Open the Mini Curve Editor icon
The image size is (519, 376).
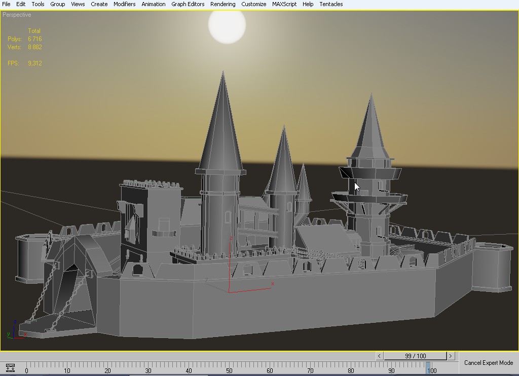pyautogui.click(x=10, y=368)
